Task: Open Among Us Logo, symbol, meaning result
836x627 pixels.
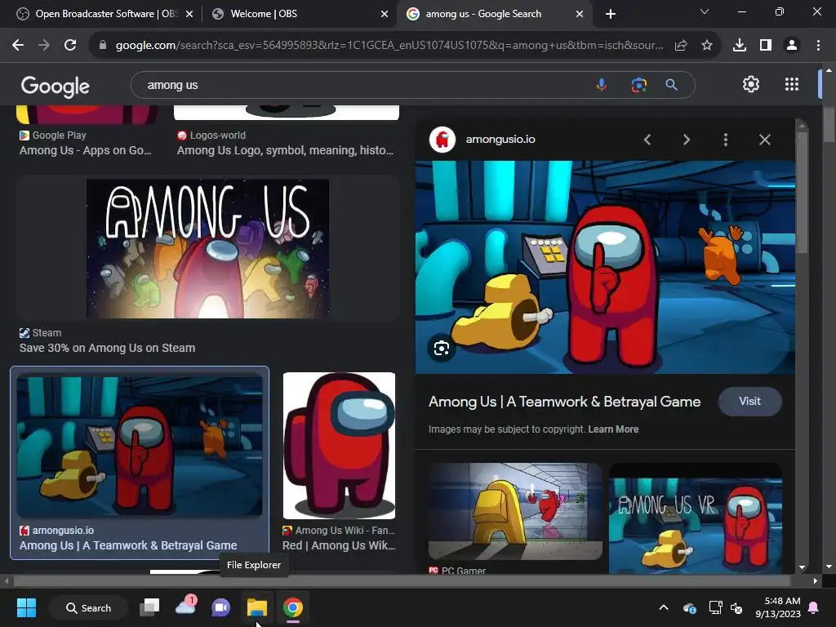Action: point(285,150)
